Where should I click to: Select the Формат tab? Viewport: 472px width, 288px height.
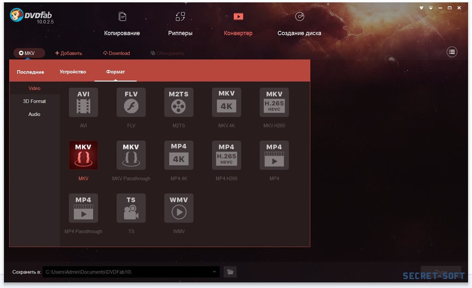[115, 72]
